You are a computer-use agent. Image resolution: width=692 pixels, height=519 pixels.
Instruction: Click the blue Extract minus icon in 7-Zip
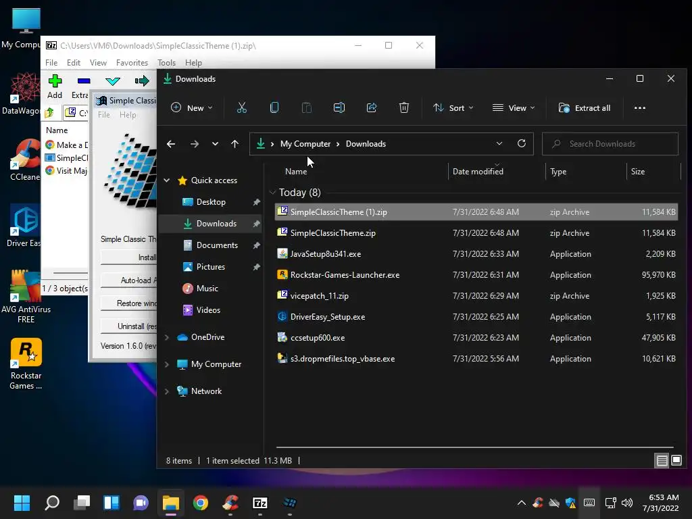coord(83,81)
